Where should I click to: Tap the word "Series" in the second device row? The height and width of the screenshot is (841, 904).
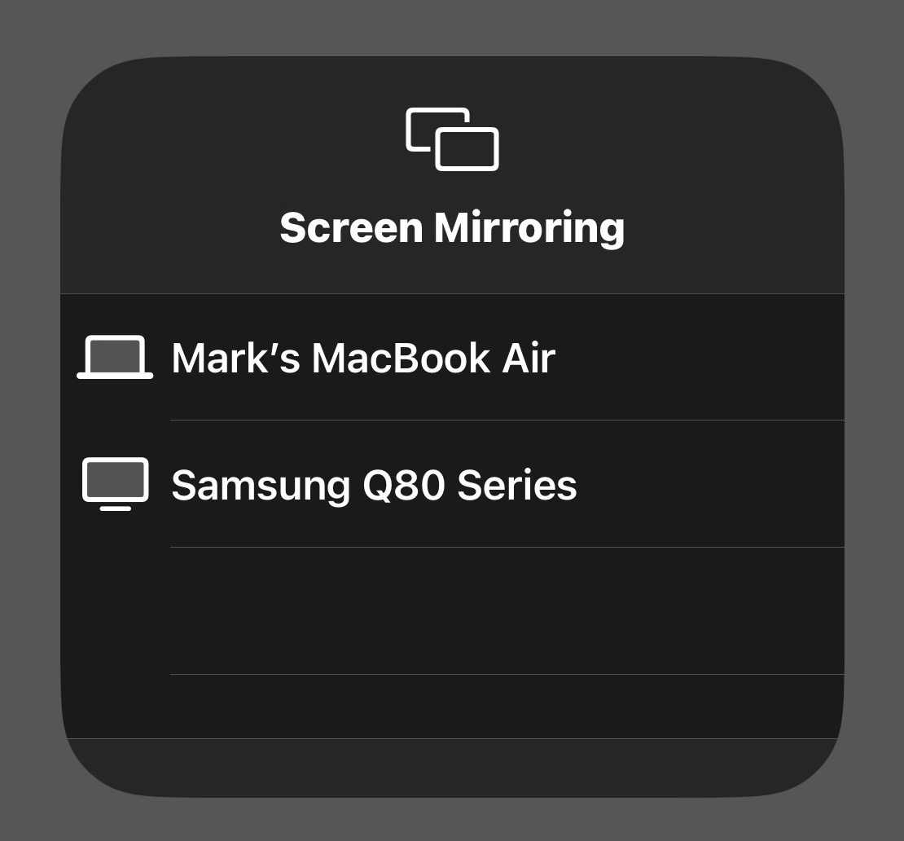click(517, 485)
